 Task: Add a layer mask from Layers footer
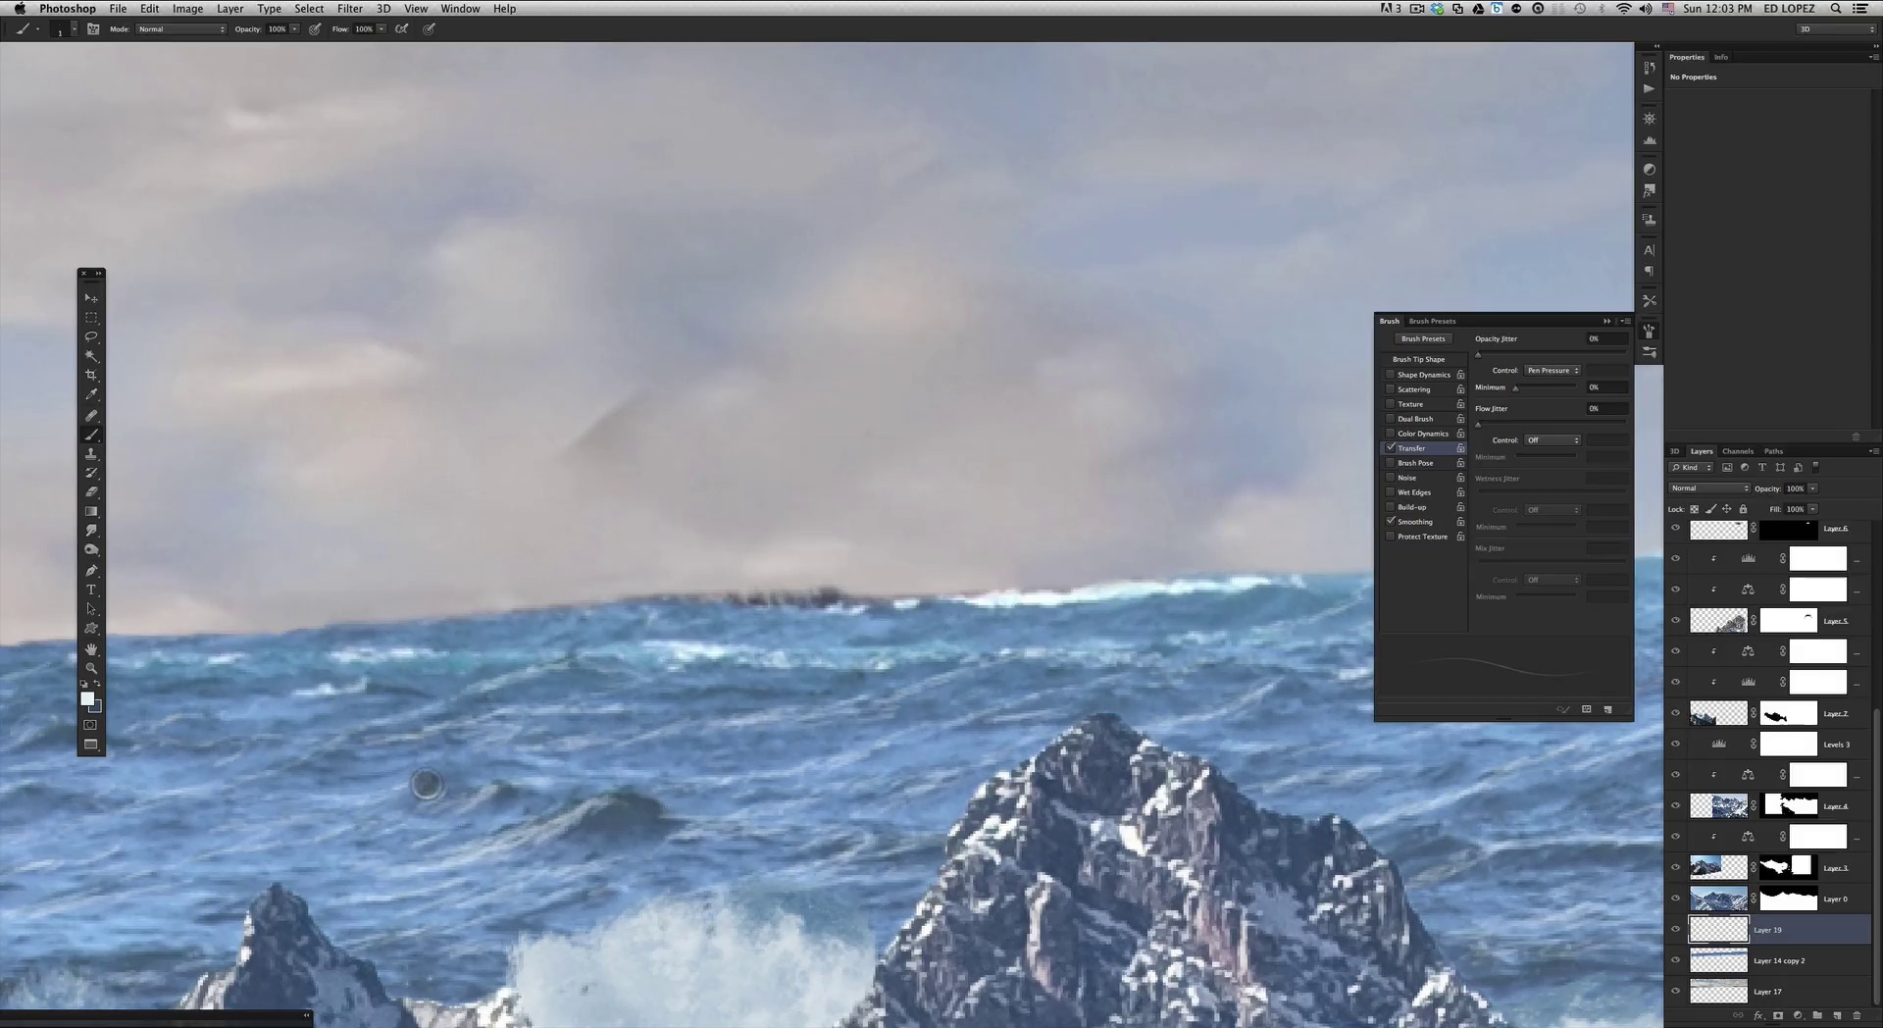(1778, 1016)
